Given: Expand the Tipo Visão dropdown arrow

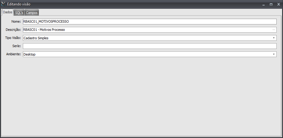Looking at the screenshot, I should pyautogui.click(x=274, y=38).
